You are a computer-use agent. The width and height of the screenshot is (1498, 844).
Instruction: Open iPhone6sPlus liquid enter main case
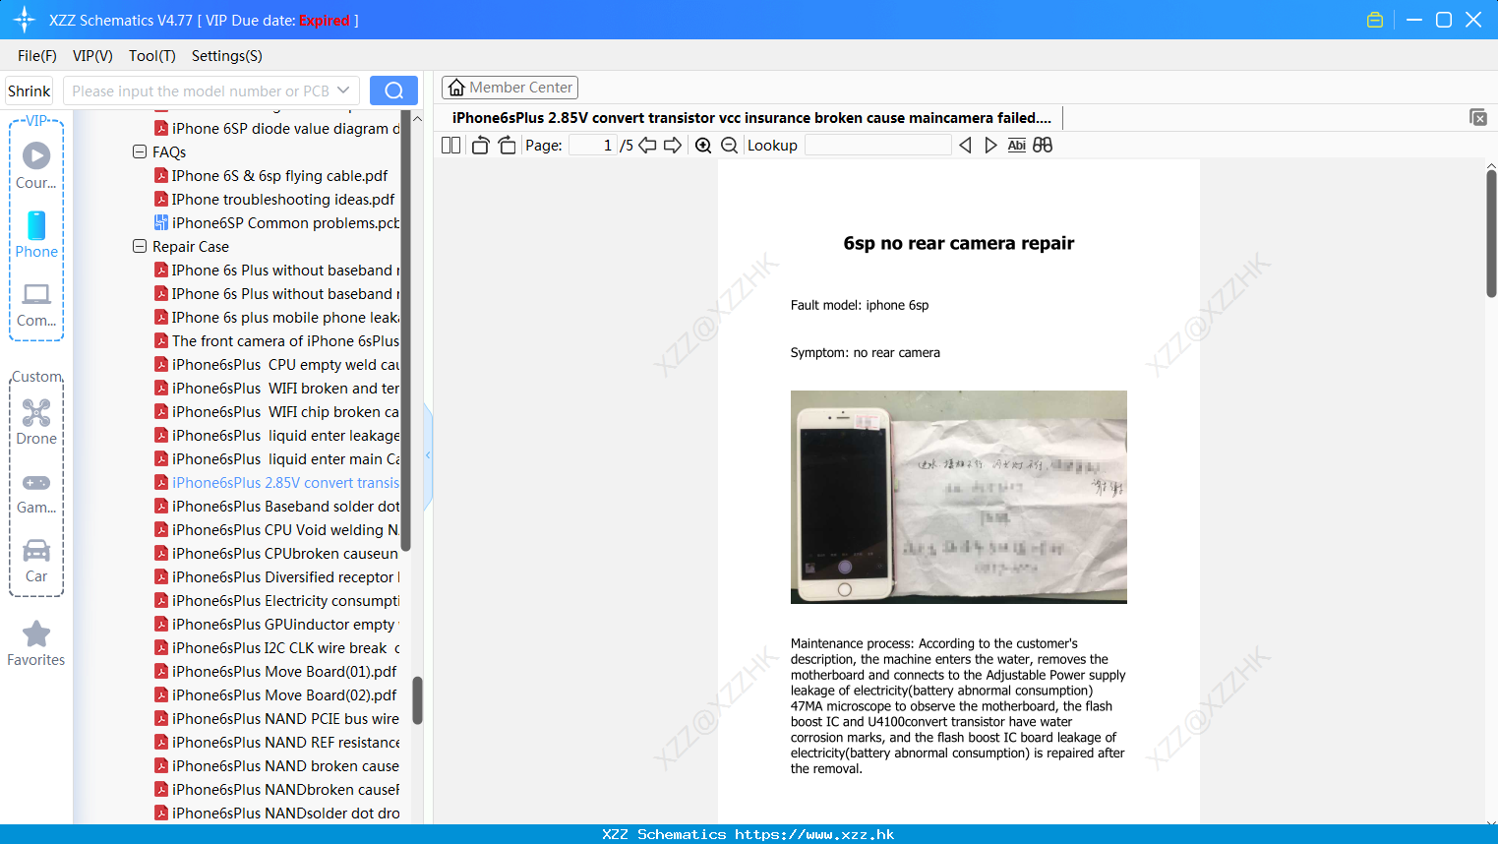point(277,458)
